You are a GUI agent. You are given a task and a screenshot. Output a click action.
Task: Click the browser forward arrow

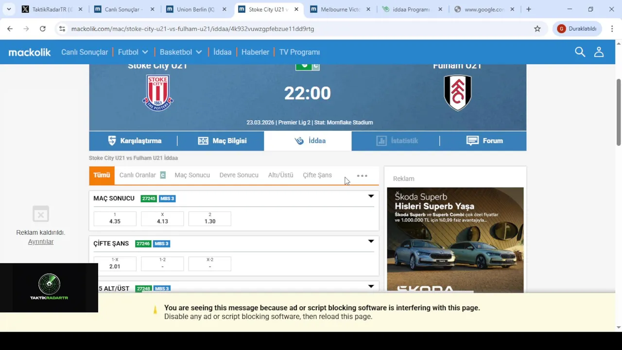coord(26,29)
